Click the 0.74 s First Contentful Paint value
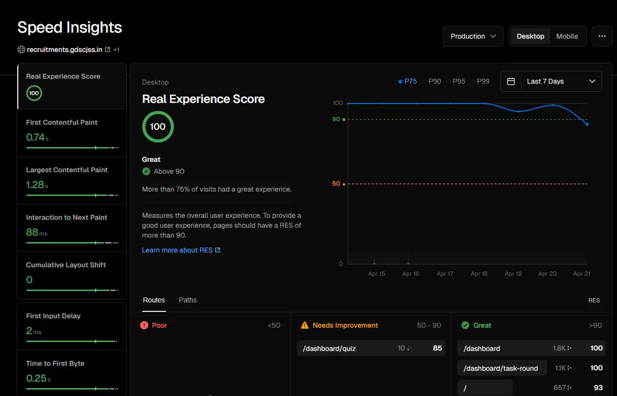Screen dimensions: 617x396 38,137
